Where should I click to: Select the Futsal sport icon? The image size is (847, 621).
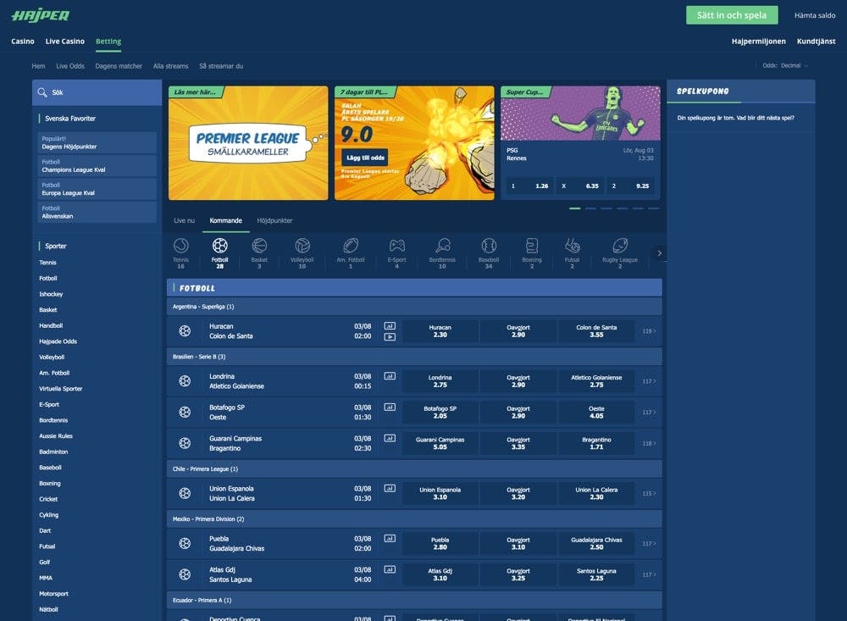(x=572, y=246)
